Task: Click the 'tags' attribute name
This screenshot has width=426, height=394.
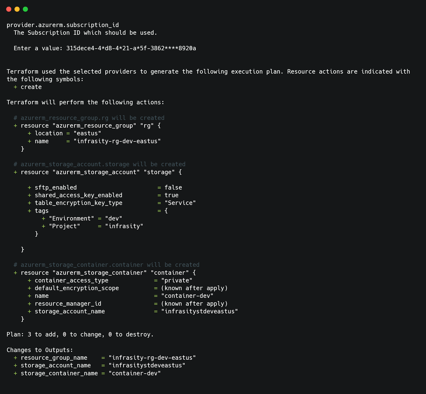Action: click(x=42, y=211)
